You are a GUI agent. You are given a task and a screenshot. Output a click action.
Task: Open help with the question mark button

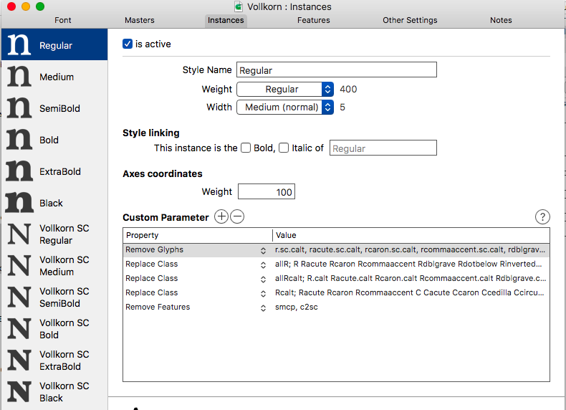click(x=542, y=216)
